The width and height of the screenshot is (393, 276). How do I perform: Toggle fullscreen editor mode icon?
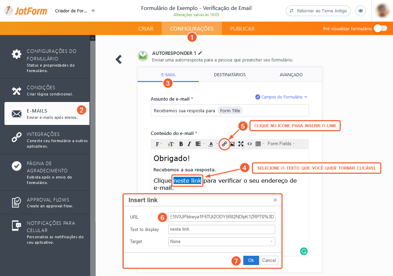[241, 144]
